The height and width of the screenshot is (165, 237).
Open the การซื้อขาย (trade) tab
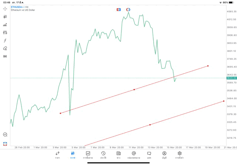(88, 155)
